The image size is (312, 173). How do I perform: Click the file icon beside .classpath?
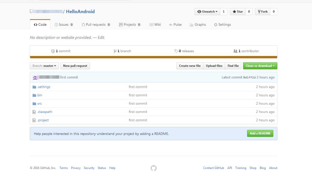pos(34,112)
